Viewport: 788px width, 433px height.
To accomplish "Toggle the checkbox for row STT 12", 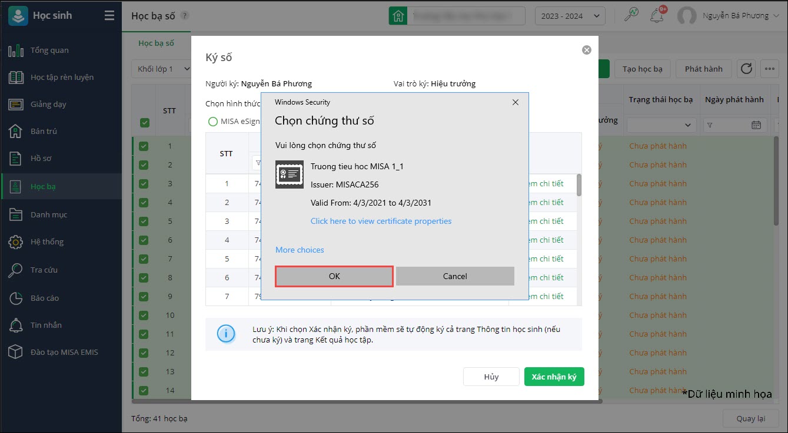I will [144, 353].
